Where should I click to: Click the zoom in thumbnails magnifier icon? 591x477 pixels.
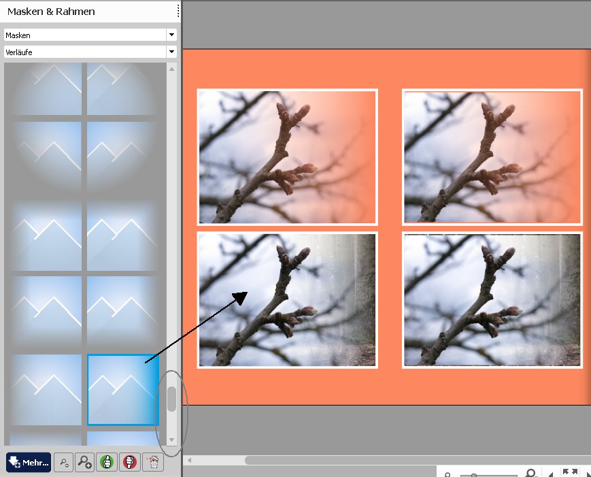click(84, 462)
